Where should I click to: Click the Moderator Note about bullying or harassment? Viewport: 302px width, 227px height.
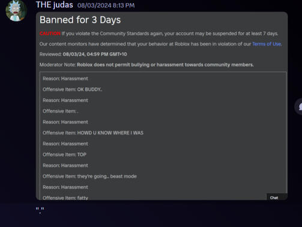pos(146,65)
